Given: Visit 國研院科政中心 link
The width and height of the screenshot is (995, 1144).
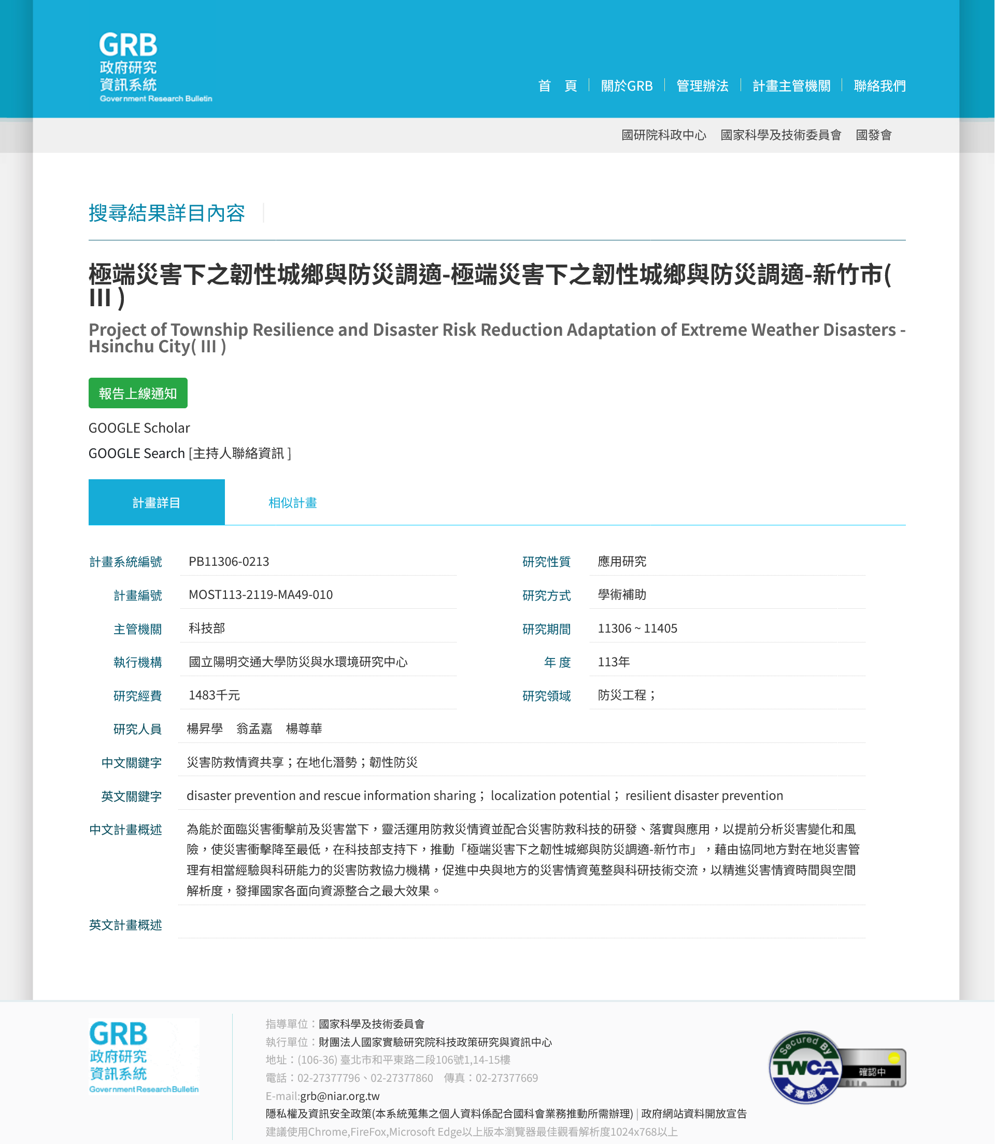Looking at the screenshot, I should tap(663, 135).
